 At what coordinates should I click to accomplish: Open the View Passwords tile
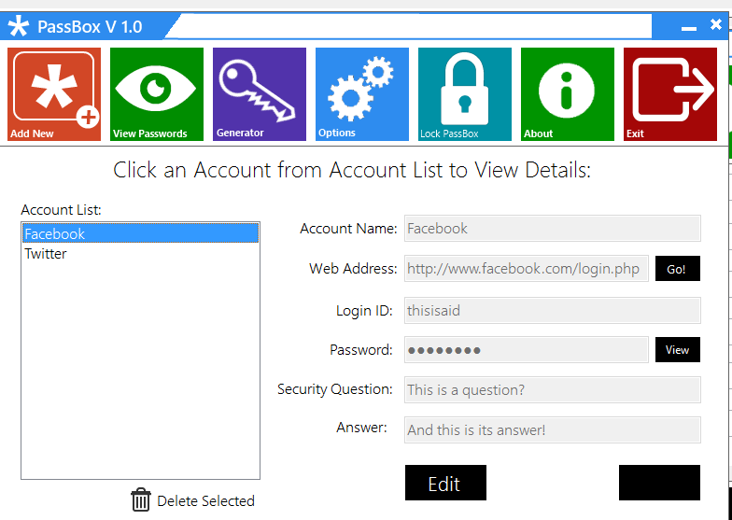tap(157, 94)
